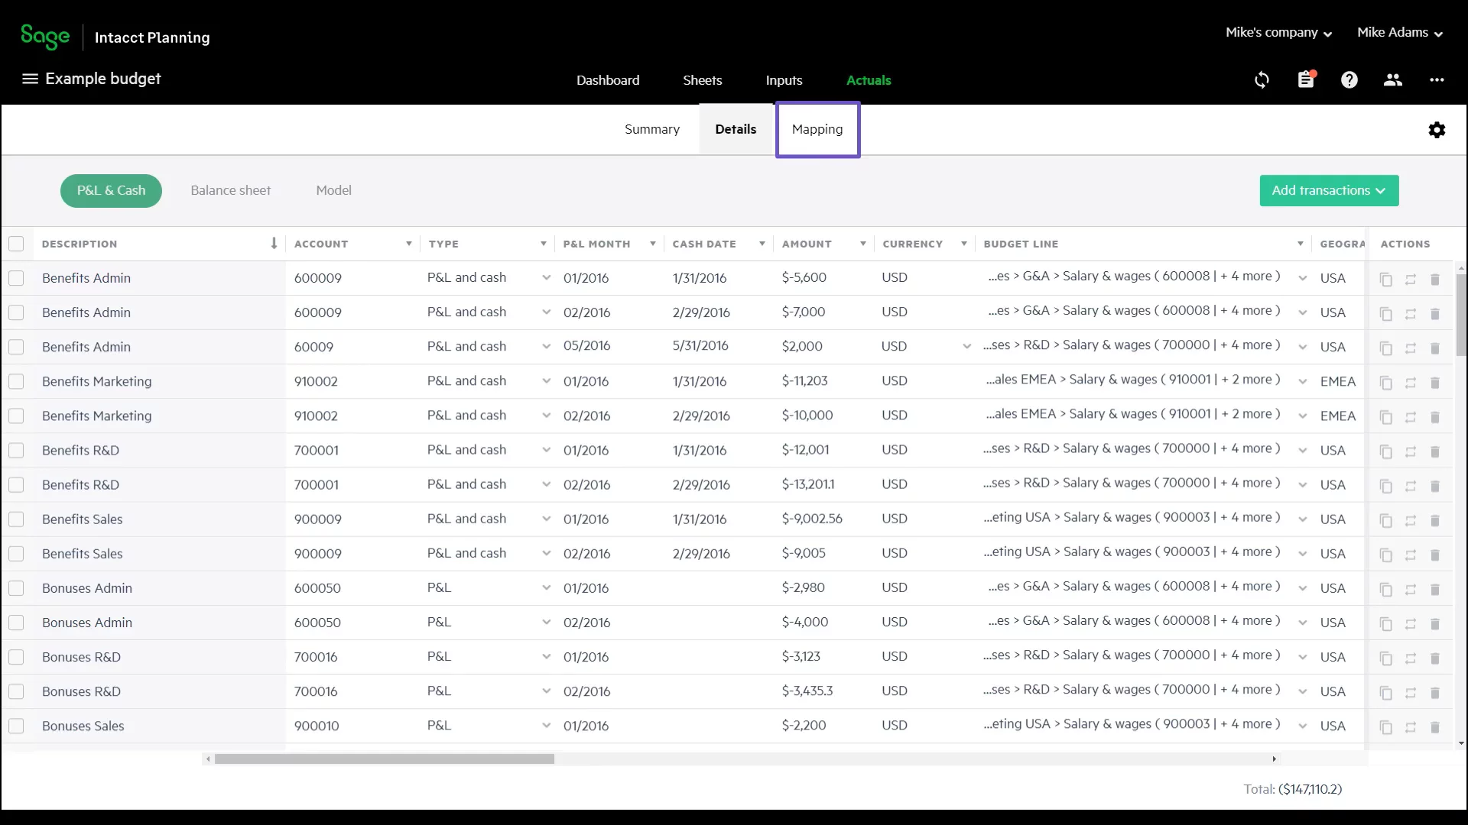
Task: Open Account column filter arrow
Action: (x=409, y=244)
